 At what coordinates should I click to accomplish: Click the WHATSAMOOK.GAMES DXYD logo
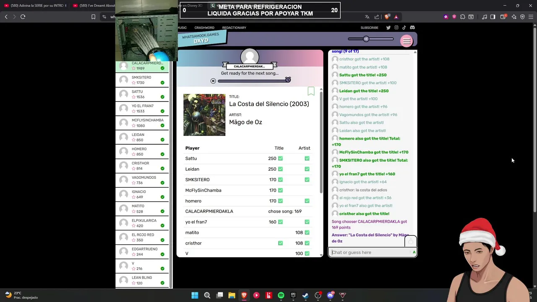201,38
